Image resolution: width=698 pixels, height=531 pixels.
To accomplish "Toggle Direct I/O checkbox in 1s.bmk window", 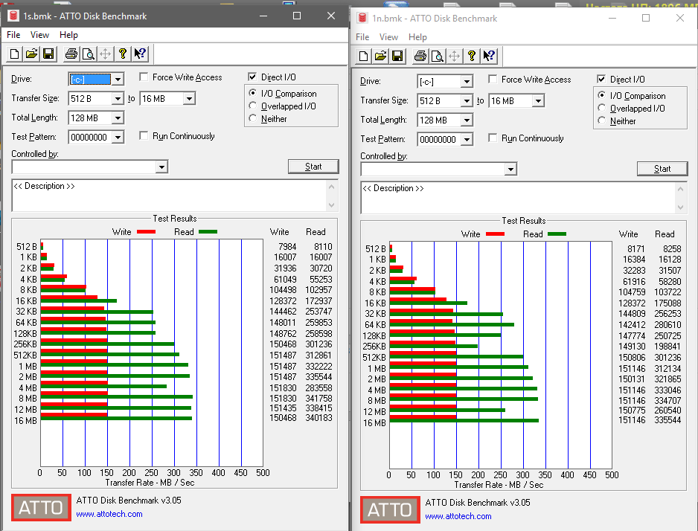I will (252, 77).
